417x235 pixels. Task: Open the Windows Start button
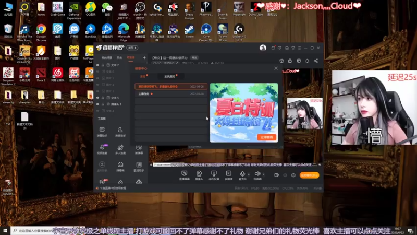[5, 230]
